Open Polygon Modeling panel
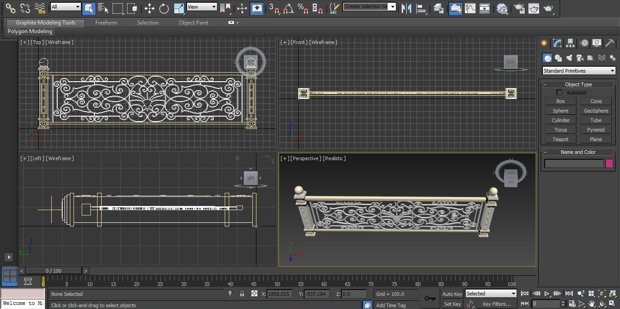 (x=30, y=31)
